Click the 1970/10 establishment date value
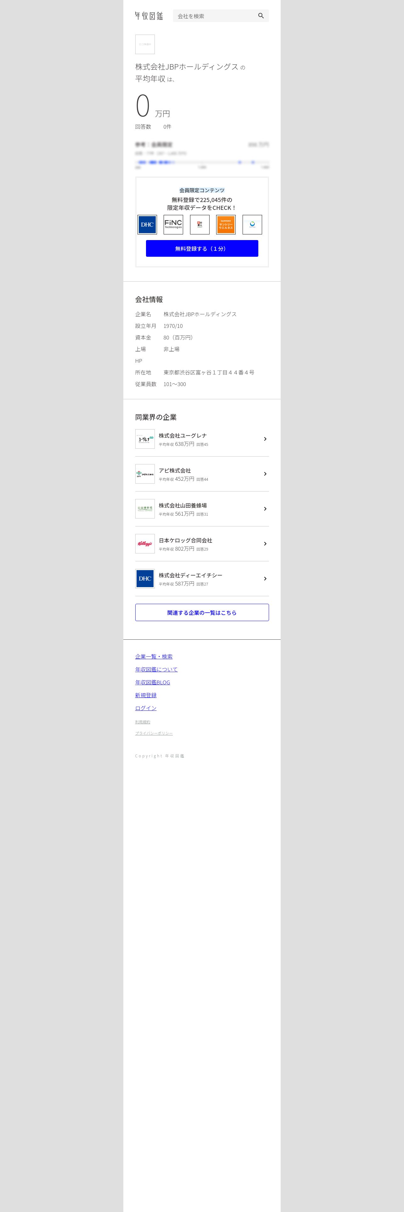The height and width of the screenshot is (1212, 404). (173, 326)
